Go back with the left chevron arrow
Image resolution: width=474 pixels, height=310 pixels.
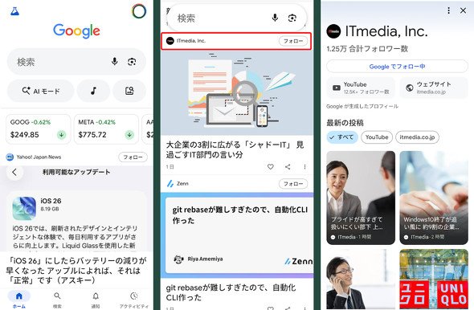click(14, 172)
